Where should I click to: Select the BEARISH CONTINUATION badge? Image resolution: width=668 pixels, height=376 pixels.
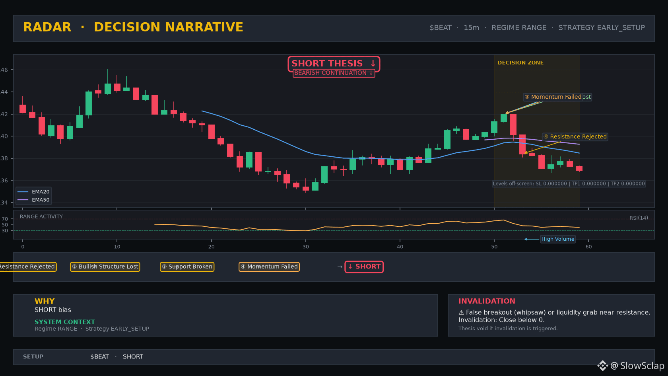[x=334, y=73]
